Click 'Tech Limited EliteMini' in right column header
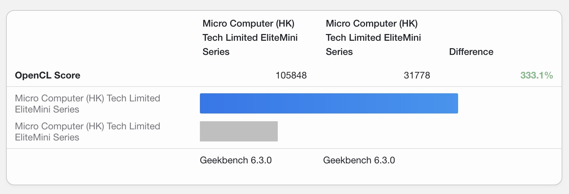 [x=373, y=38]
